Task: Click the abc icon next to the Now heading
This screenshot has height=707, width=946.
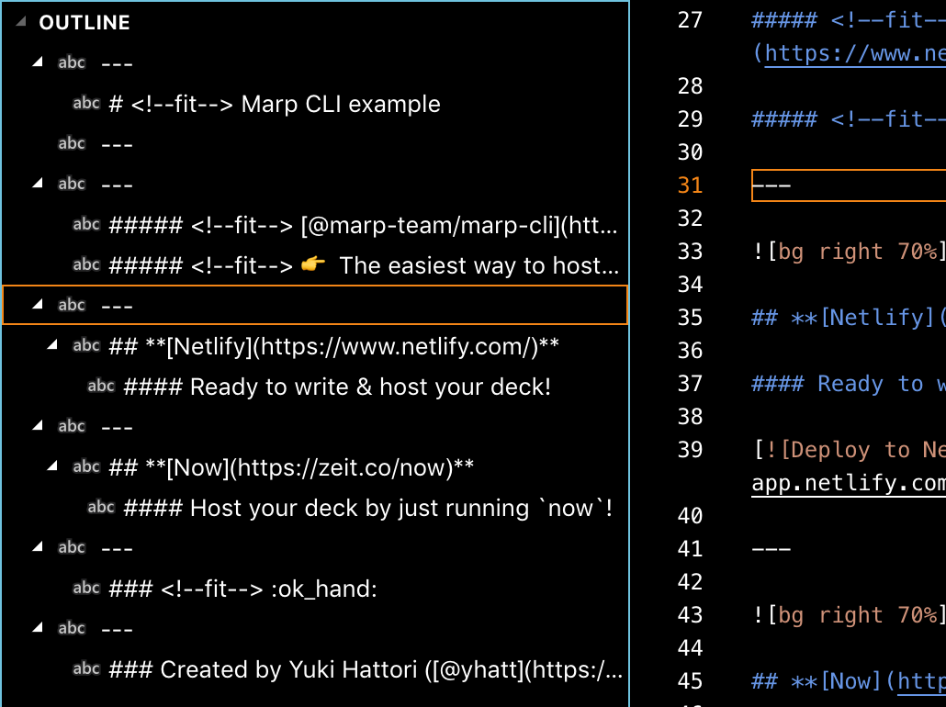Action: coord(86,467)
